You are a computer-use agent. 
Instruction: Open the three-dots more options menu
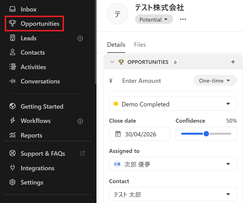pyautogui.click(x=183, y=19)
